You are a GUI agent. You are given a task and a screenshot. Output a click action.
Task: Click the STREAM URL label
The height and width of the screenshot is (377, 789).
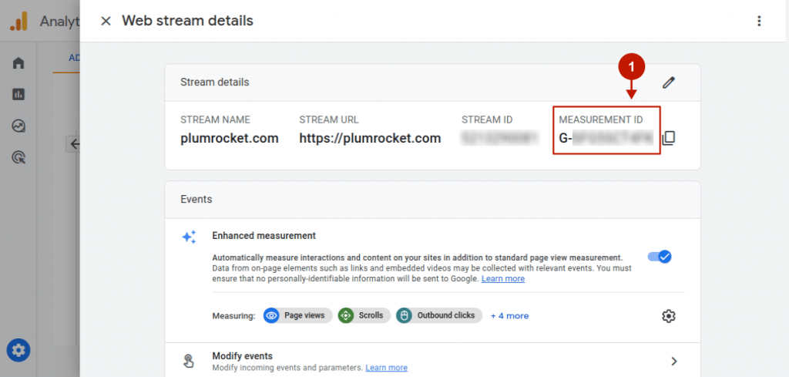click(x=329, y=119)
